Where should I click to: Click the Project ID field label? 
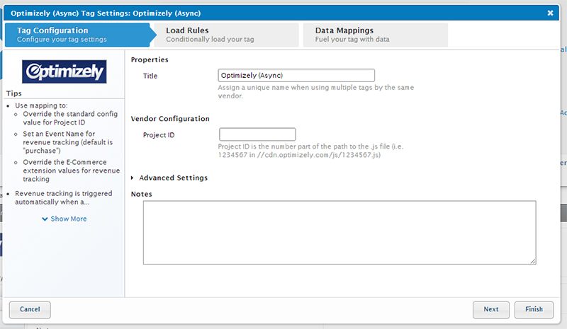159,135
